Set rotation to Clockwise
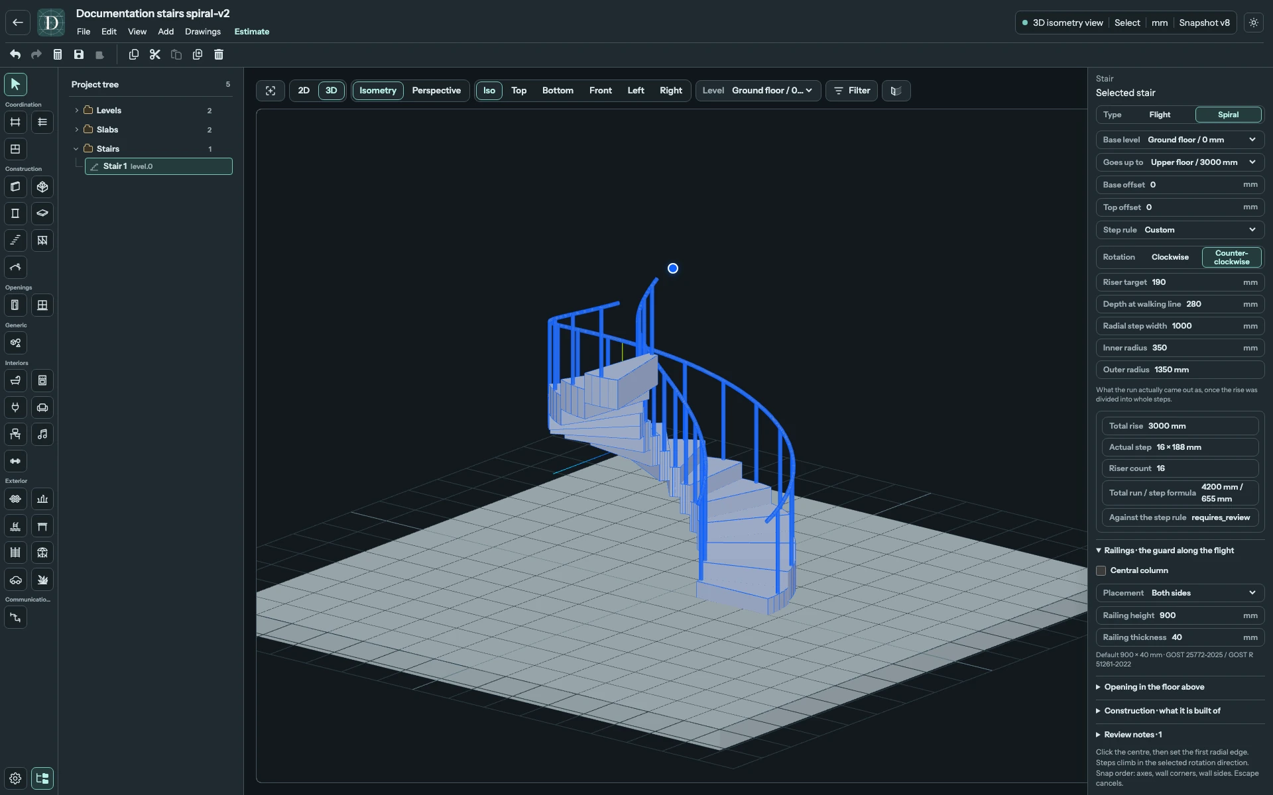 [1170, 257]
